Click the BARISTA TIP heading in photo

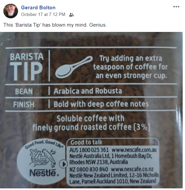(27, 67)
